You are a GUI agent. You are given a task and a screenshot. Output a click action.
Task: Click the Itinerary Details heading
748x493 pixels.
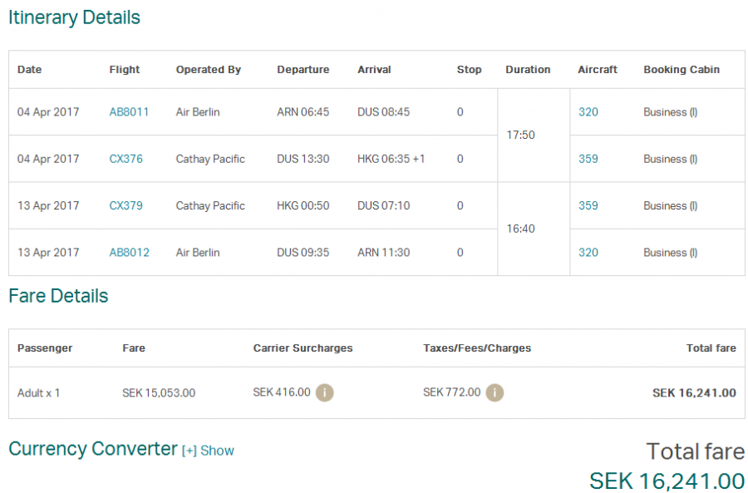coord(74,17)
